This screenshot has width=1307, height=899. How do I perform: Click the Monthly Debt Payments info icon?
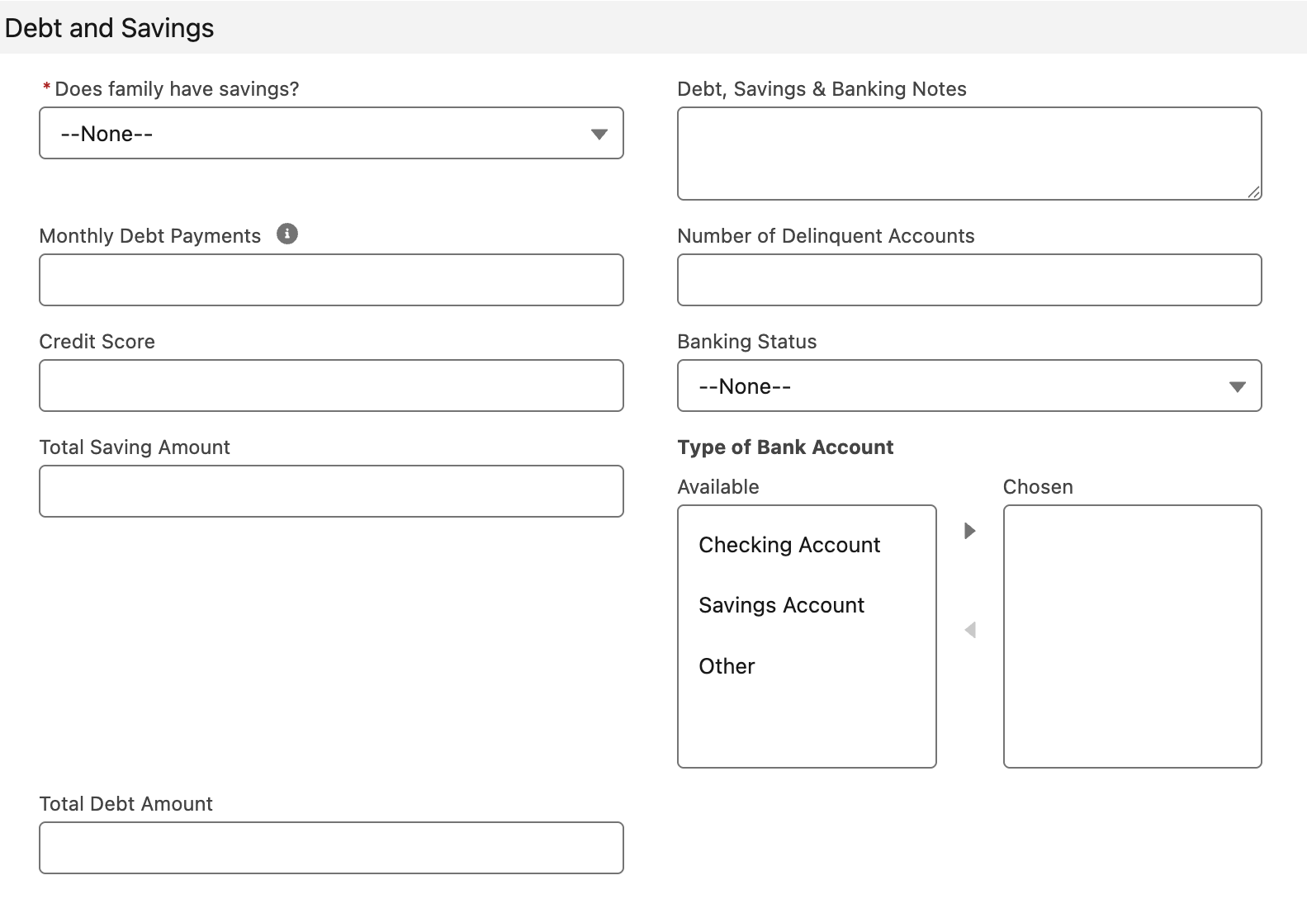click(x=286, y=234)
